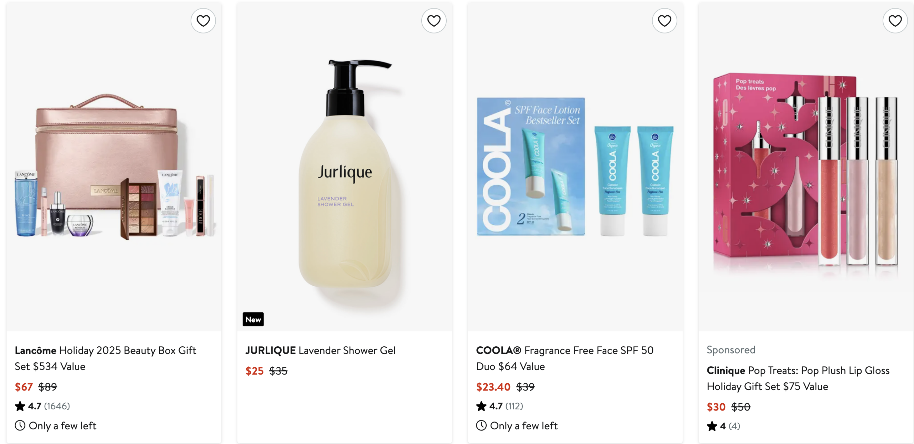Click the $67 sale price on Lancôme set
Image resolution: width=914 pixels, height=444 pixels.
click(24, 387)
